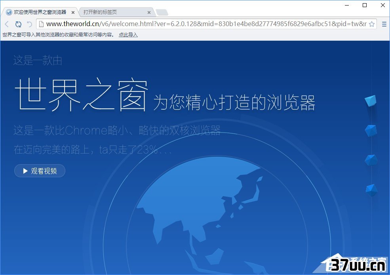Click the undo closed tab arrow icon
This screenshot has height=275, width=390.
tap(30, 24)
